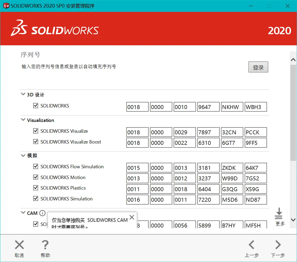
Task: Click Visualize serial field 32CN
Action: click(232, 132)
